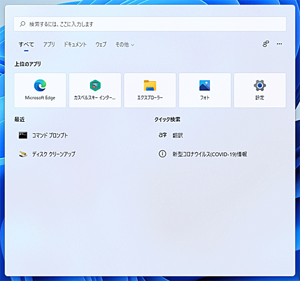
Task: Click the ディスク クリーンアップ icon
Action: [23, 154]
